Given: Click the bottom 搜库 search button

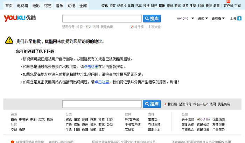Looking at the screenshot, I should click(152, 104).
